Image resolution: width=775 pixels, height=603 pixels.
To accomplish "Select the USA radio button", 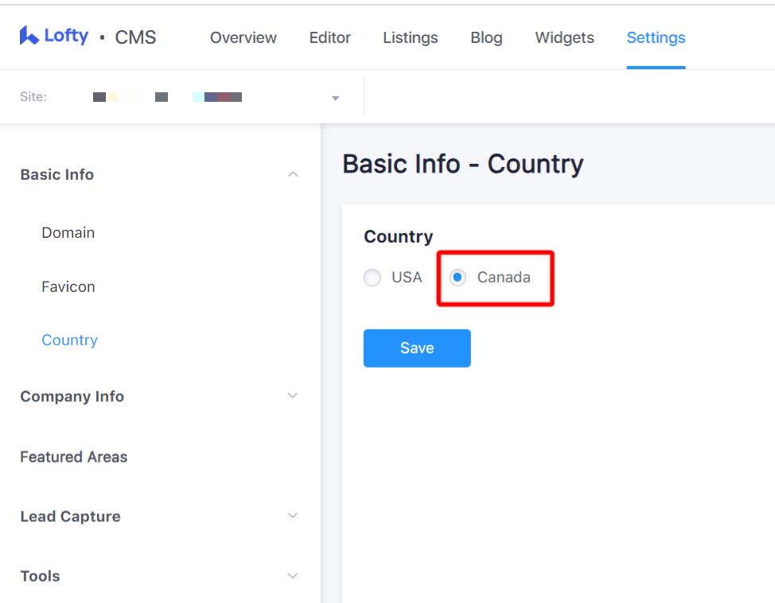I will click(372, 277).
